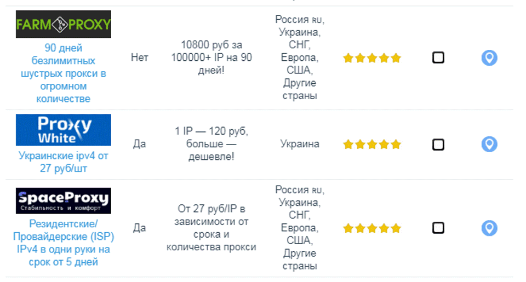The height and width of the screenshot is (282, 526).
Task: Click the FarmProxy five-star rating
Action: click(372, 58)
